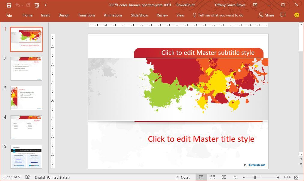This screenshot has width=304, height=181.
Task: Click the zoom out minus button
Action: tap(244, 177)
